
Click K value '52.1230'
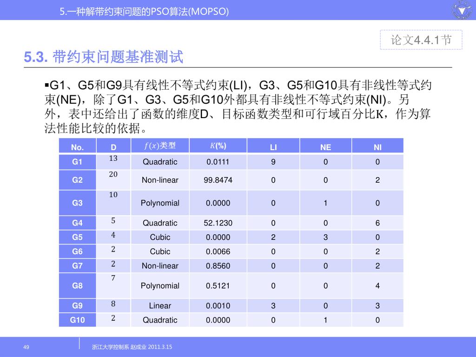[x=218, y=223]
